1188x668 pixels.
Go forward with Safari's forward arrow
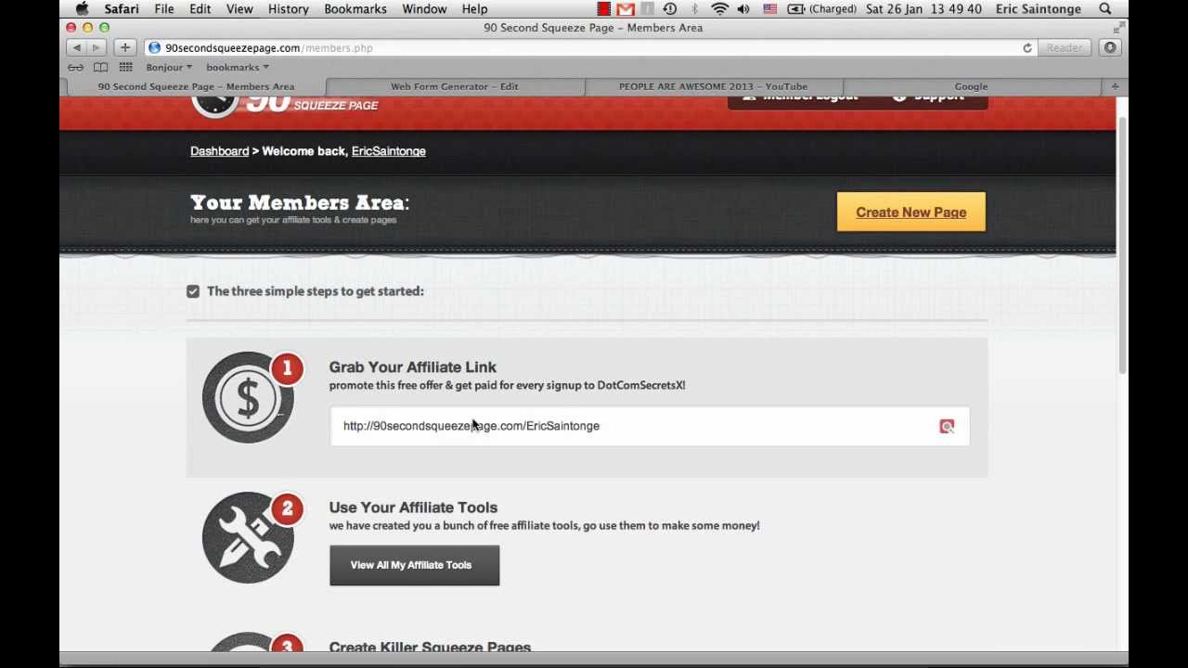click(96, 47)
